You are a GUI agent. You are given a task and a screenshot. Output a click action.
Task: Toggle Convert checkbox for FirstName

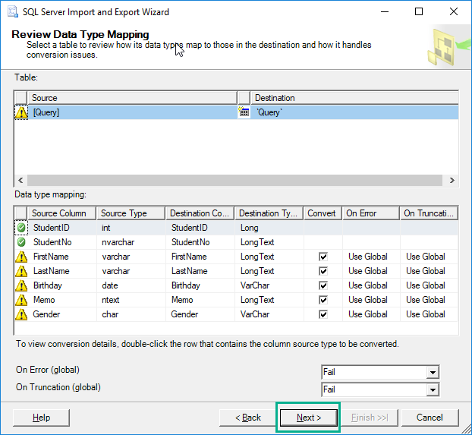pyautogui.click(x=323, y=257)
